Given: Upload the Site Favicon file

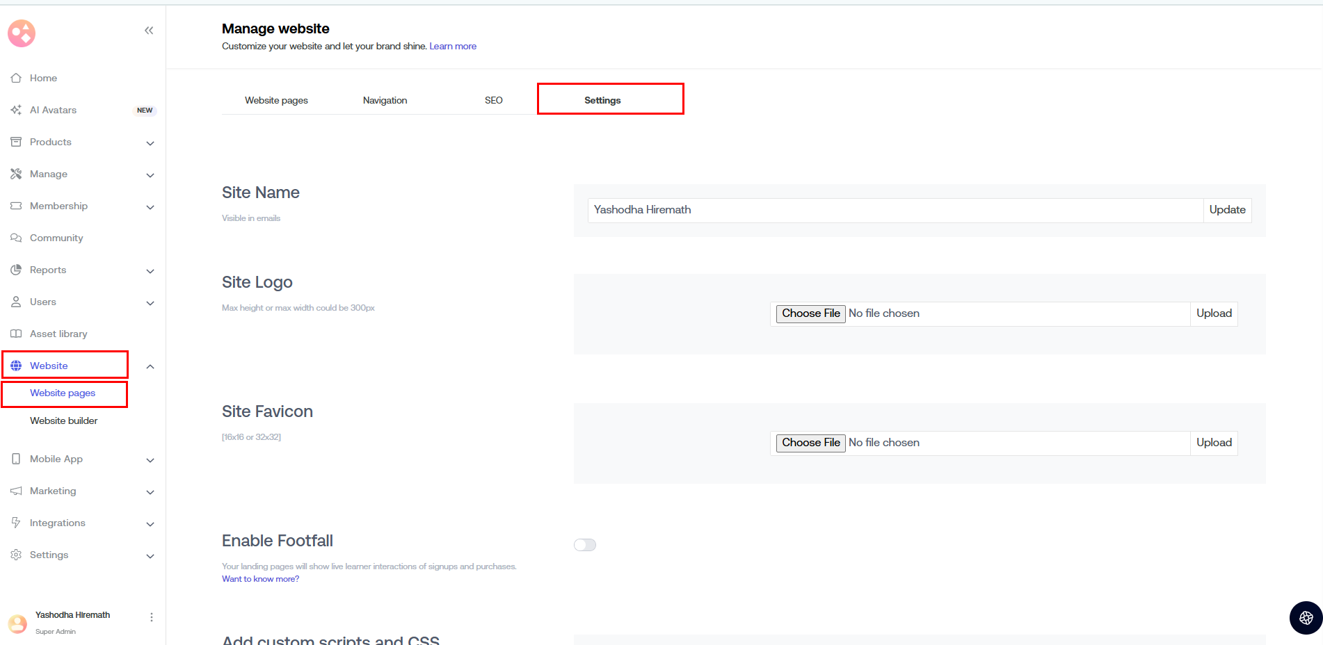Looking at the screenshot, I should coord(1214,443).
